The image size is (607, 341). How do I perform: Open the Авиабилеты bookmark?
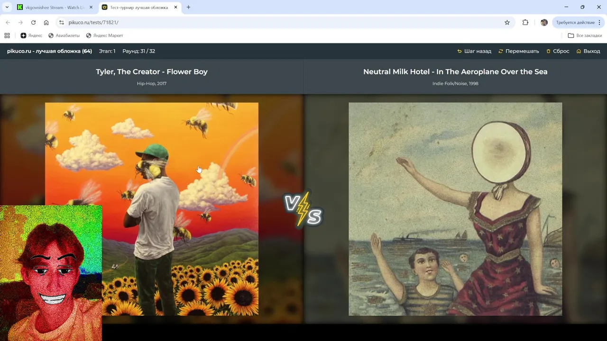click(x=64, y=36)
